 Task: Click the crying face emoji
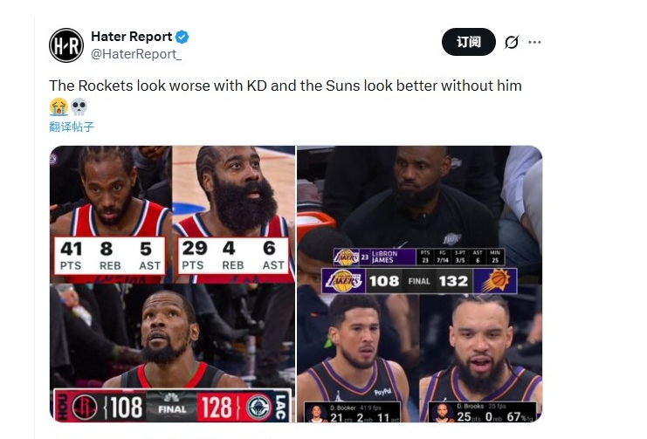[x=59, y=106]
